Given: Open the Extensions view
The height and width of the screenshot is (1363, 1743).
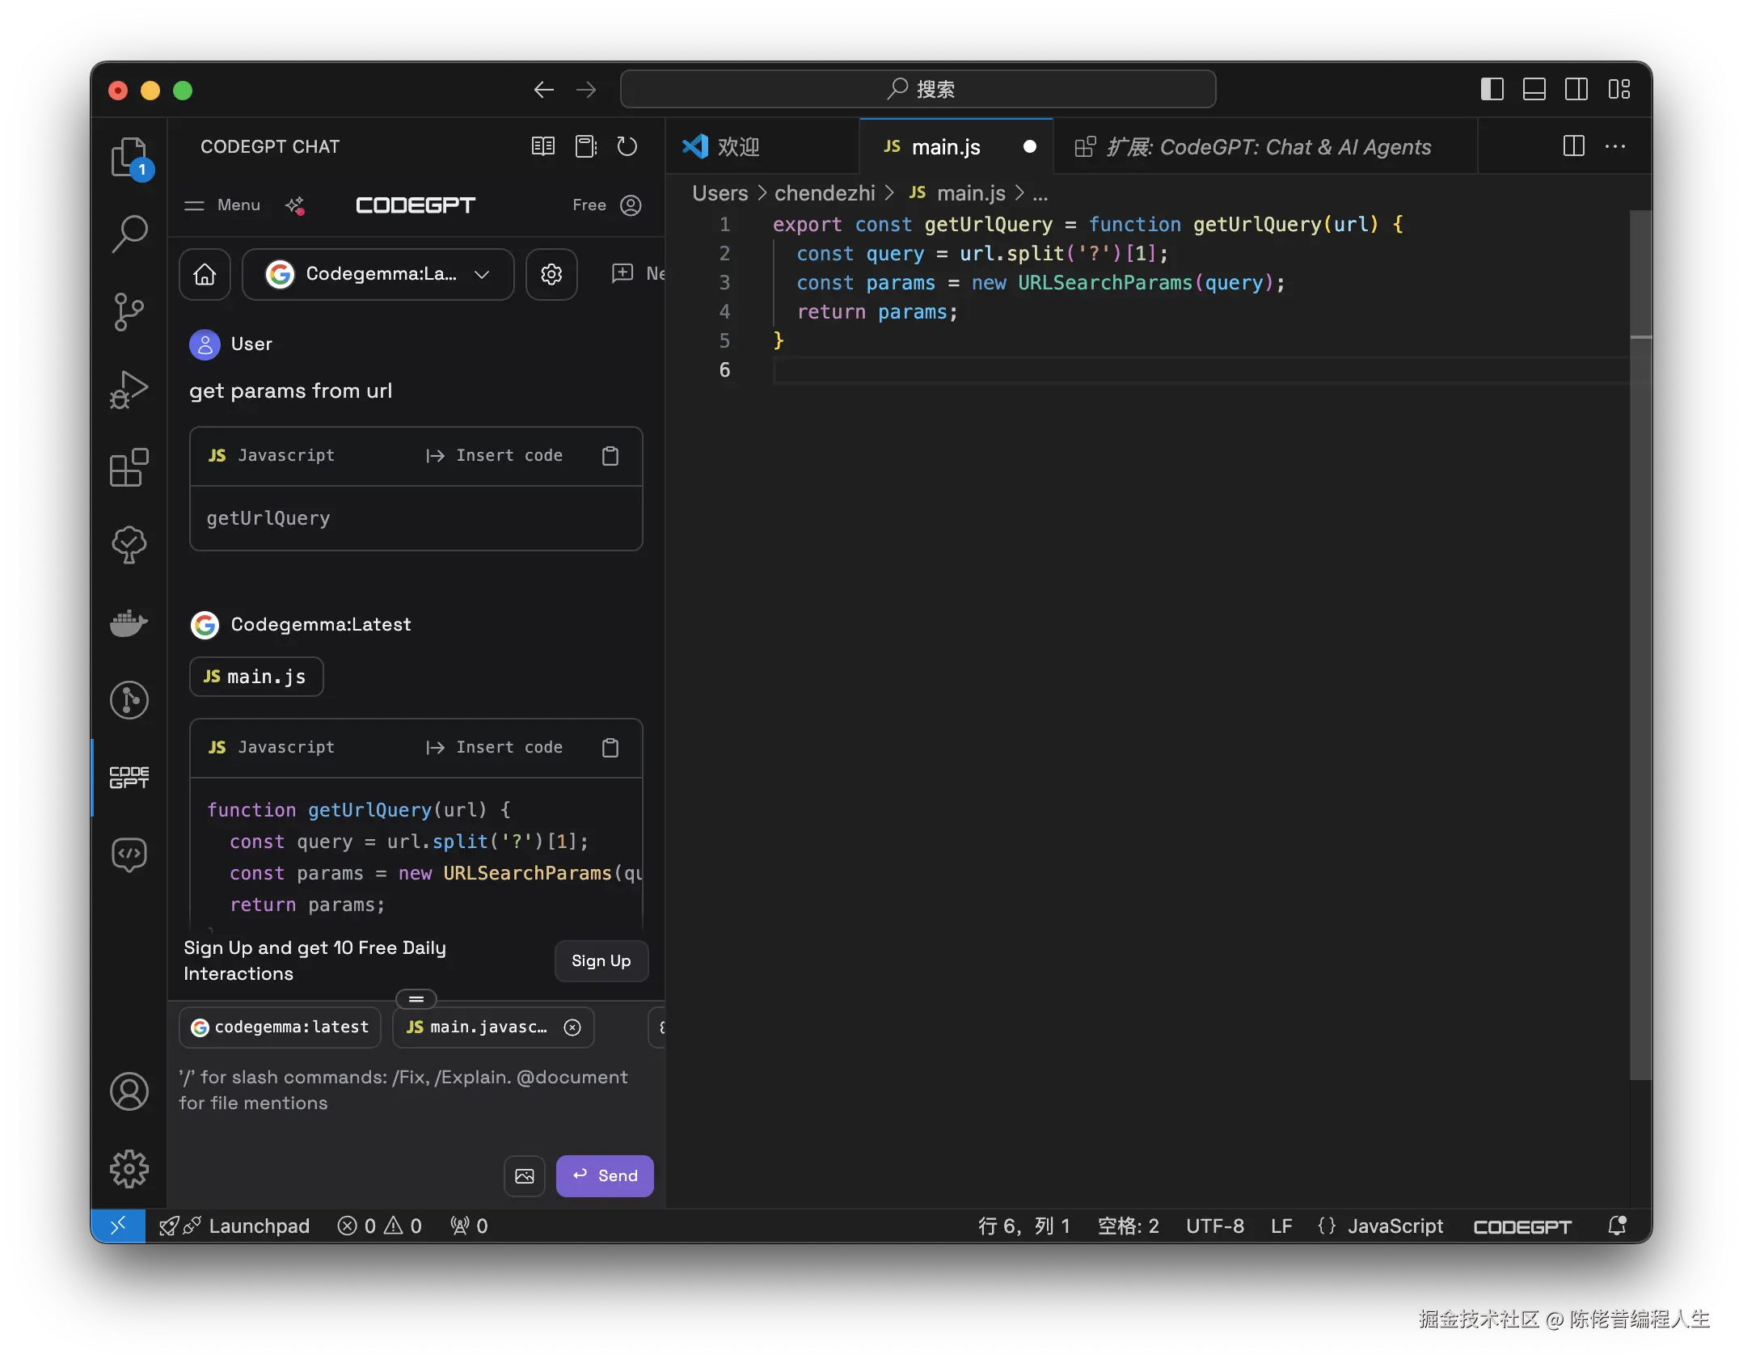Looking at the screenshot, I should 129,468.
